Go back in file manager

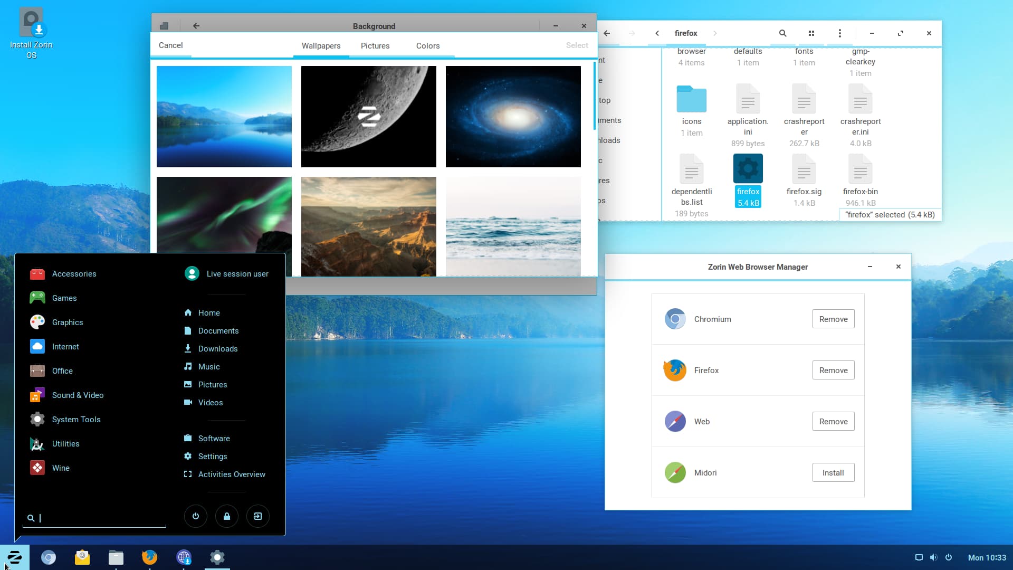point(607,33)
